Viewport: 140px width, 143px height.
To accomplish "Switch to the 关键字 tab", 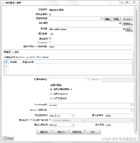I will [7, 52].
